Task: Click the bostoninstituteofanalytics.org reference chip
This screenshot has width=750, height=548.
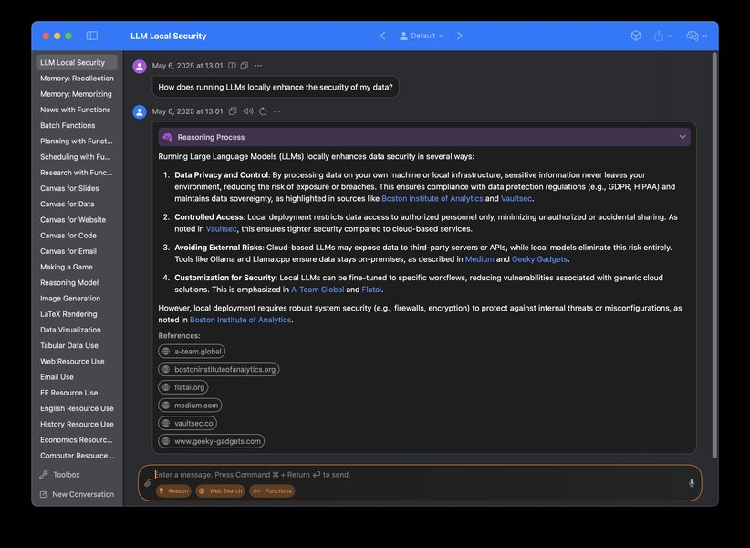Action: pyautogui.click(x=219, y=370)
